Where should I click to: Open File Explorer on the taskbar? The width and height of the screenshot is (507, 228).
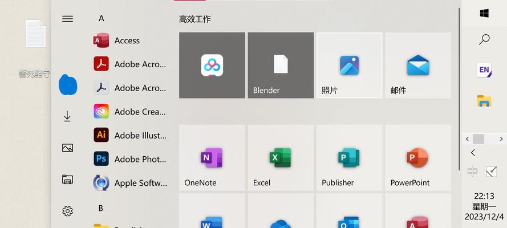pos(484,100)
